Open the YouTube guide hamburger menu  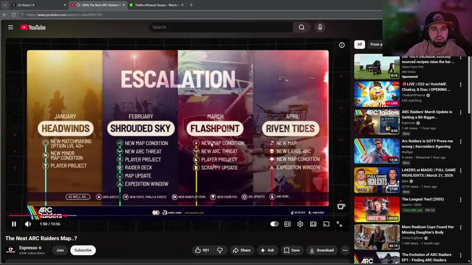click(11, 27)
